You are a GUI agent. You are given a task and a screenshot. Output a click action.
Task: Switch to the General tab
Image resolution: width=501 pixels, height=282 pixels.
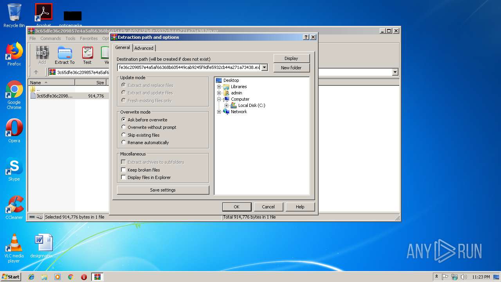click(x=123, y=47)
